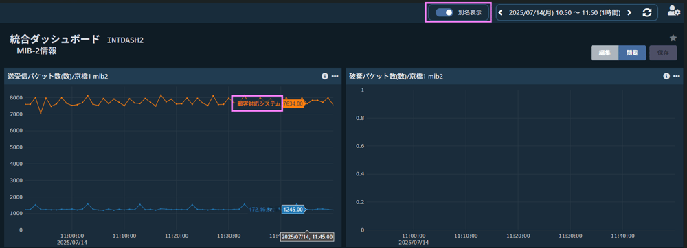Open three-dot menu on 送受信パケット数 panel
This screenshot has width=687, height=248.
(335, 76)
